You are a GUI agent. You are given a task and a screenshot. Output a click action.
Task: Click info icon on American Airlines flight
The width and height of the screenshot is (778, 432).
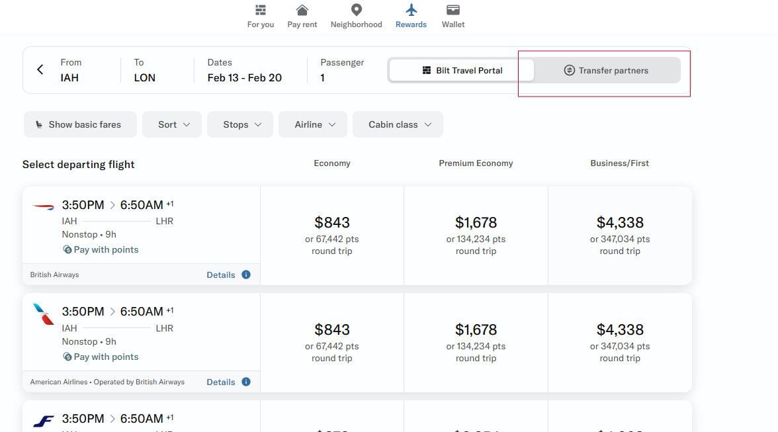[246, 382]
